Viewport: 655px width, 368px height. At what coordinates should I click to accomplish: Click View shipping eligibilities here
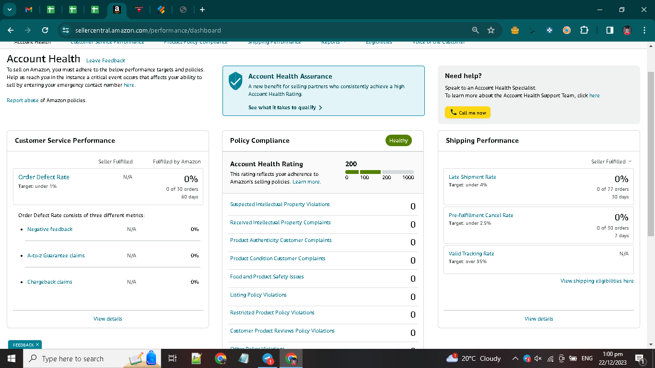(597, 281)
